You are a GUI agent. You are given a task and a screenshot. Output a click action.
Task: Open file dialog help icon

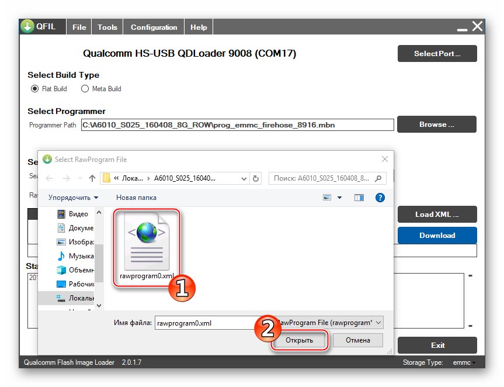point(380,198)
